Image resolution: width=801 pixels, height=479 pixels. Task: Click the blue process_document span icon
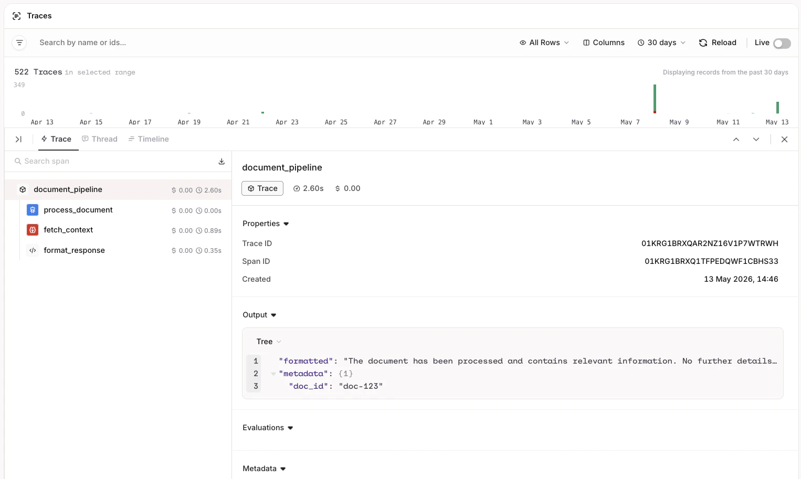tap(33, 210)
